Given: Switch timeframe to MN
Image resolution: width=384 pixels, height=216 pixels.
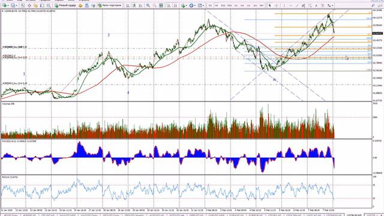Looking at the screenshot, I should point(262,5).
